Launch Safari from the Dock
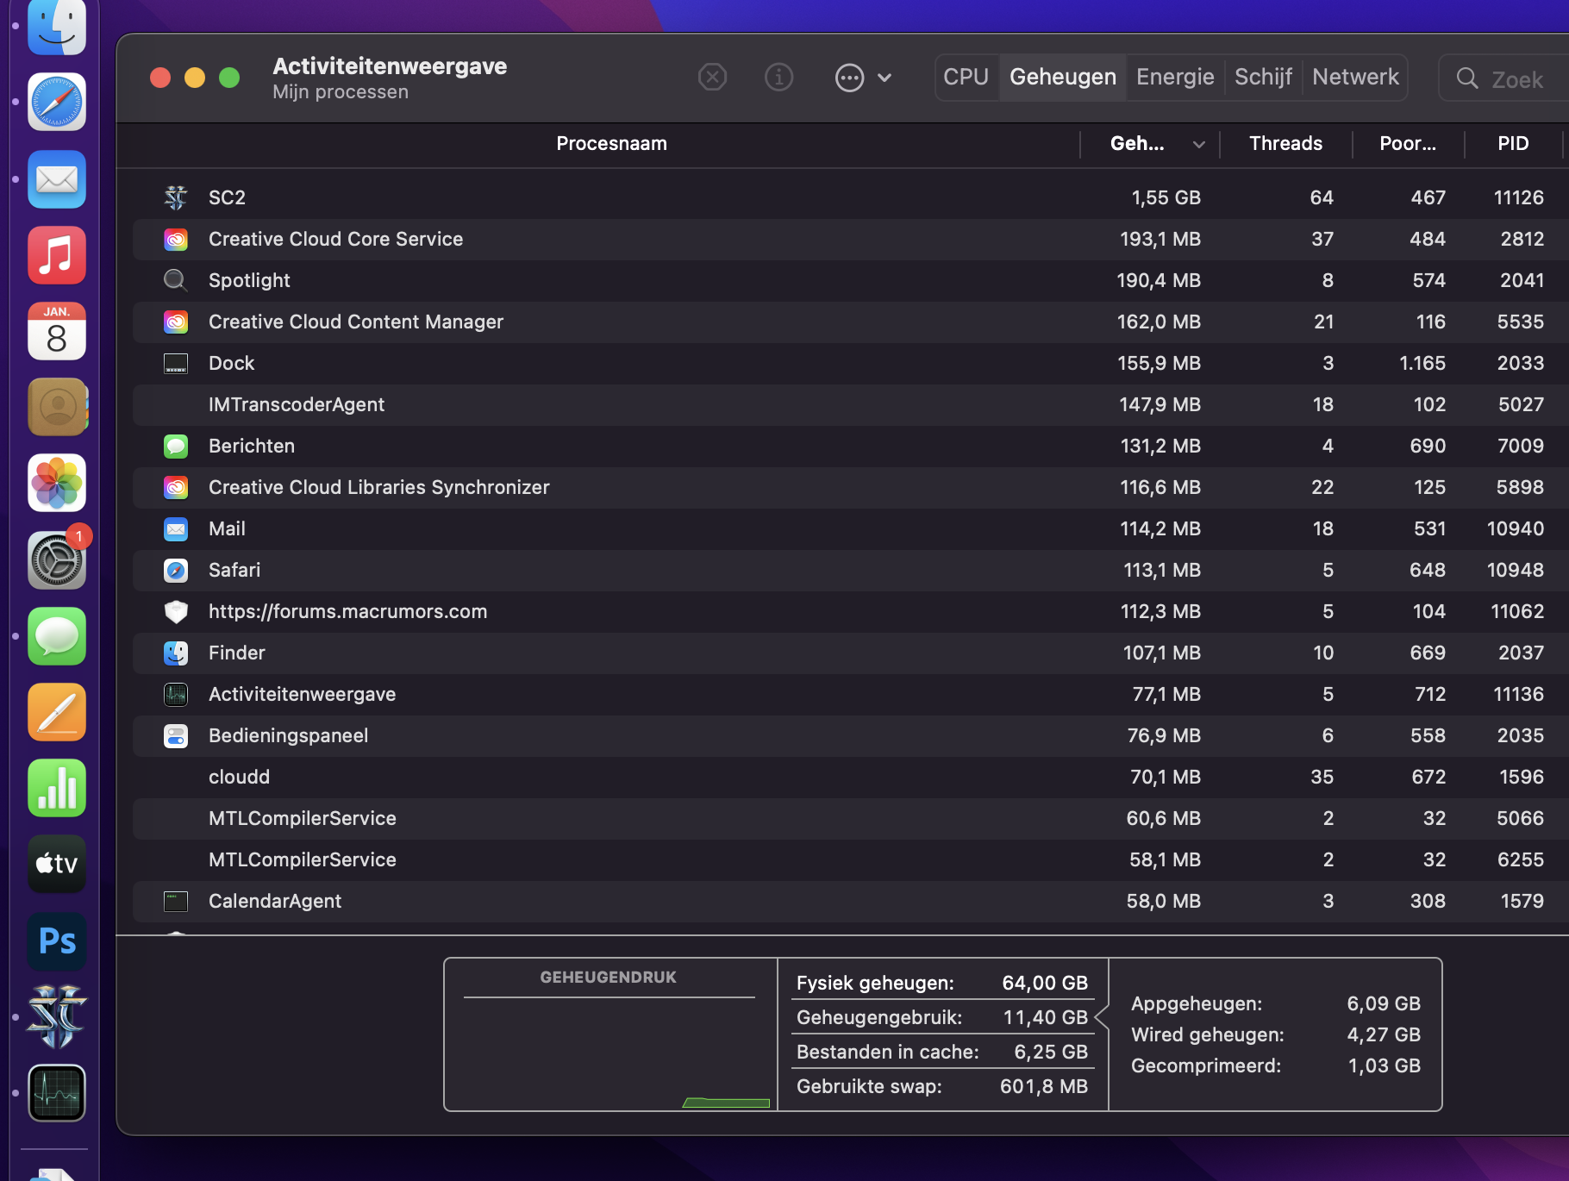This screenshot has width=1569, height=1181. point(57,102)
